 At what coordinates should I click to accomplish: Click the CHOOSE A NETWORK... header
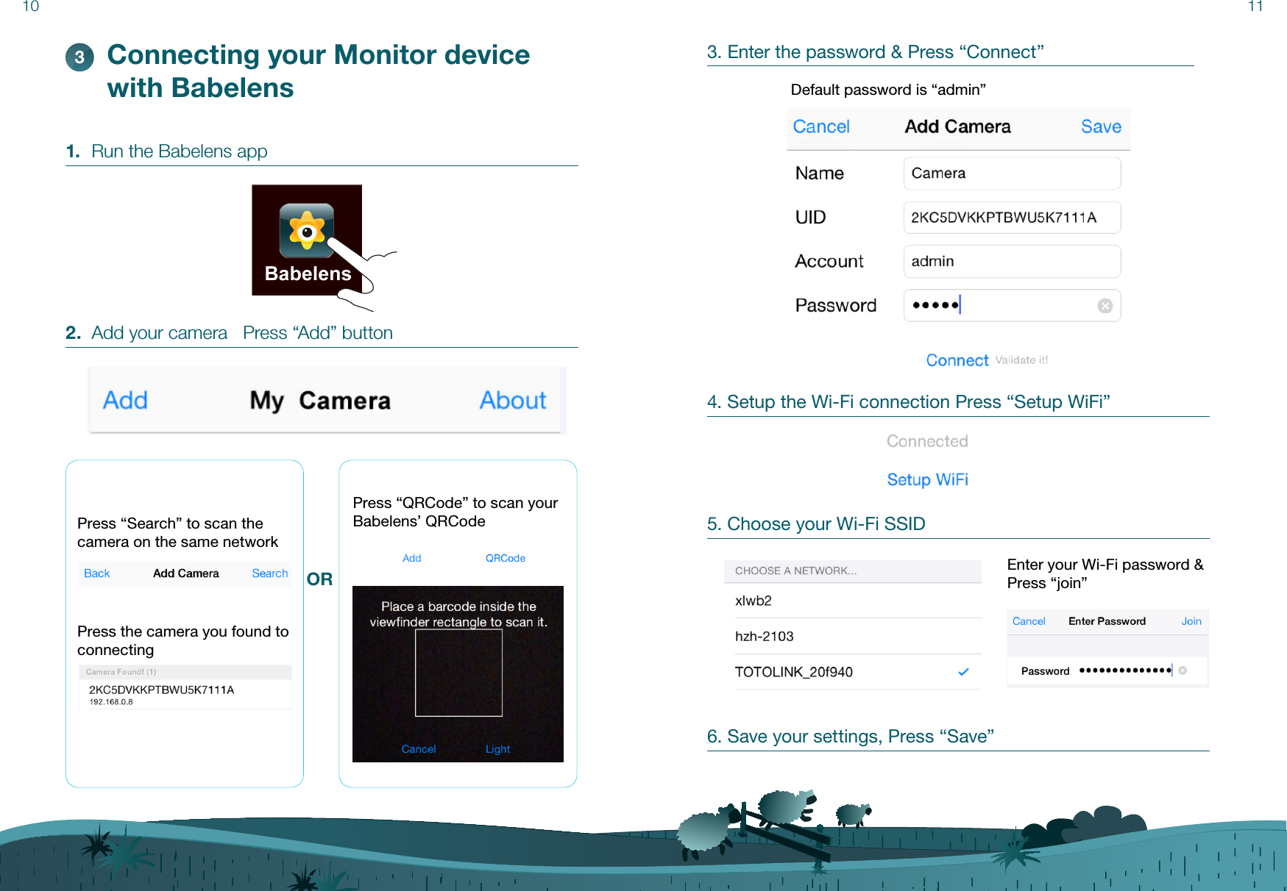point(853,571)
